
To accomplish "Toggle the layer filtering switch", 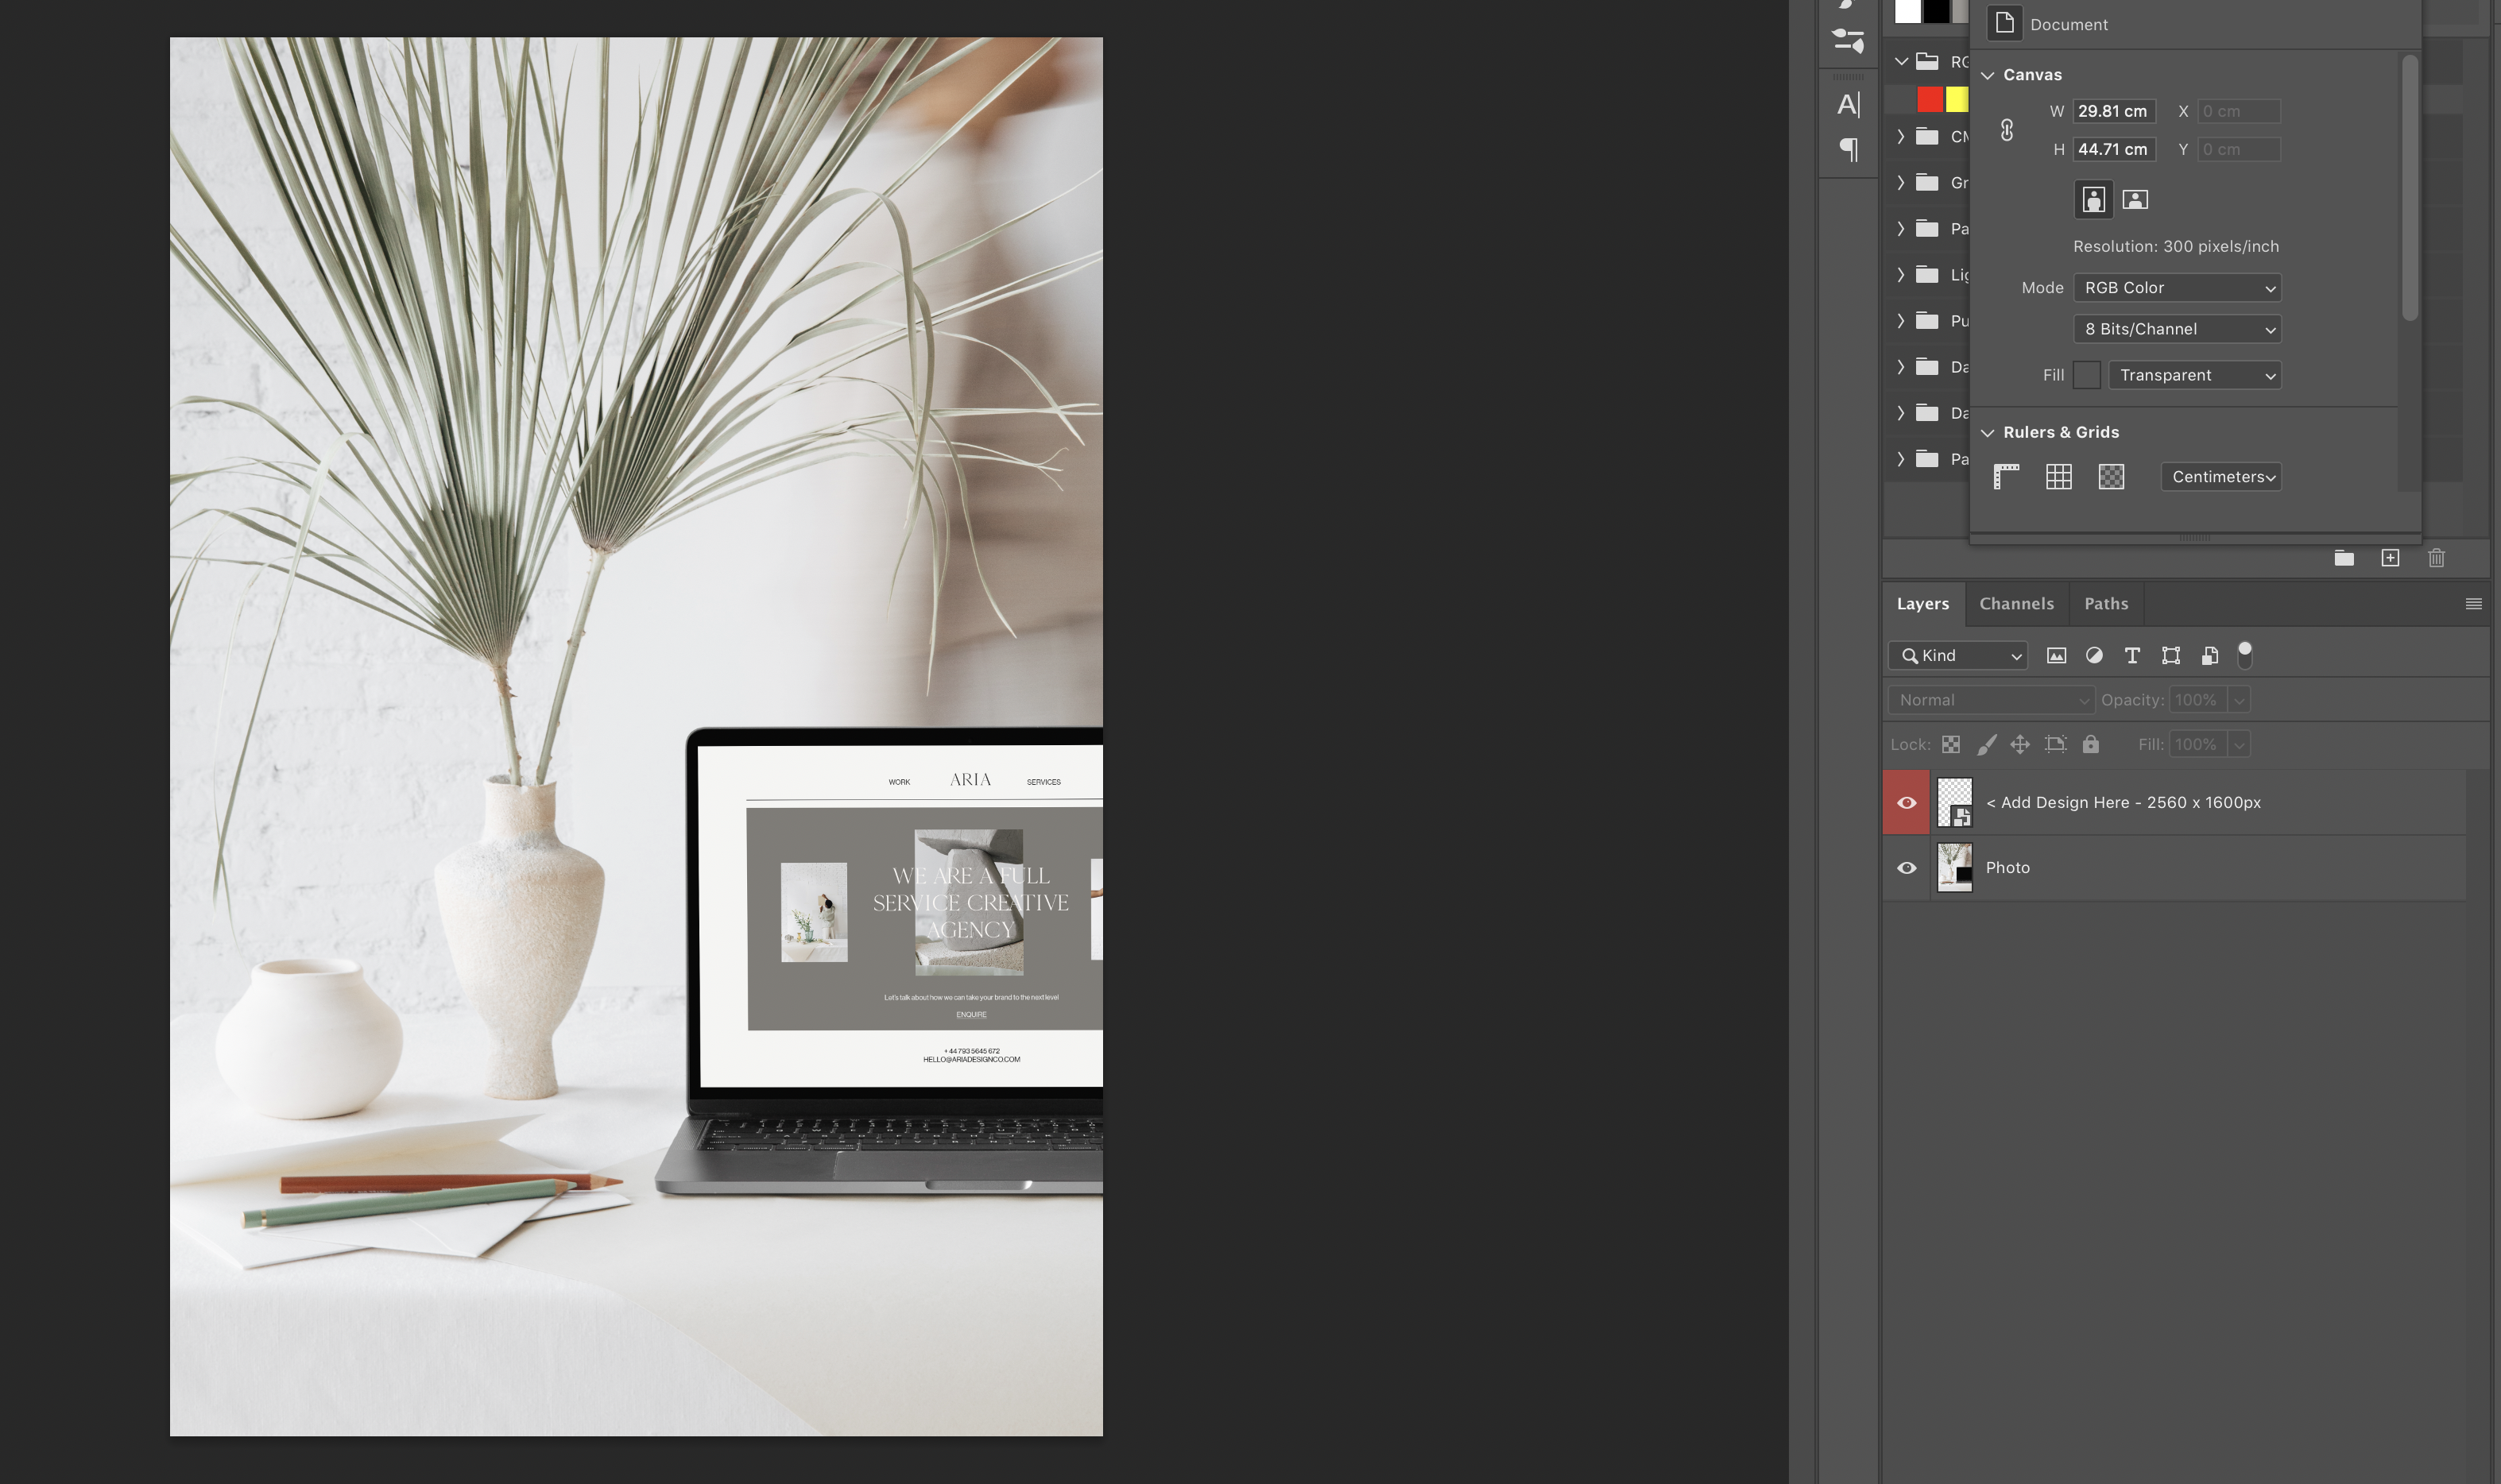I will (2245, 655).
